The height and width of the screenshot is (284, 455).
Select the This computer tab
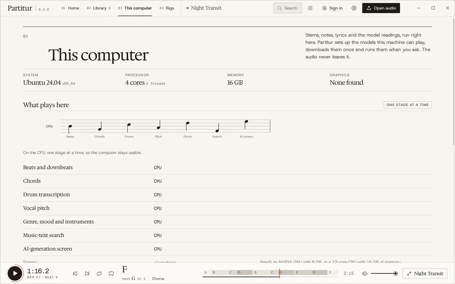(135, 8)
